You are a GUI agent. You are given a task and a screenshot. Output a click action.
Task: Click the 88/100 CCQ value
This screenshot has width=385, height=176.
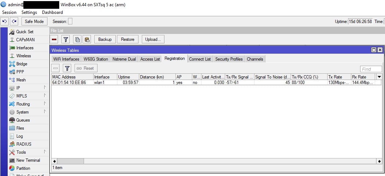coord(298,83)
